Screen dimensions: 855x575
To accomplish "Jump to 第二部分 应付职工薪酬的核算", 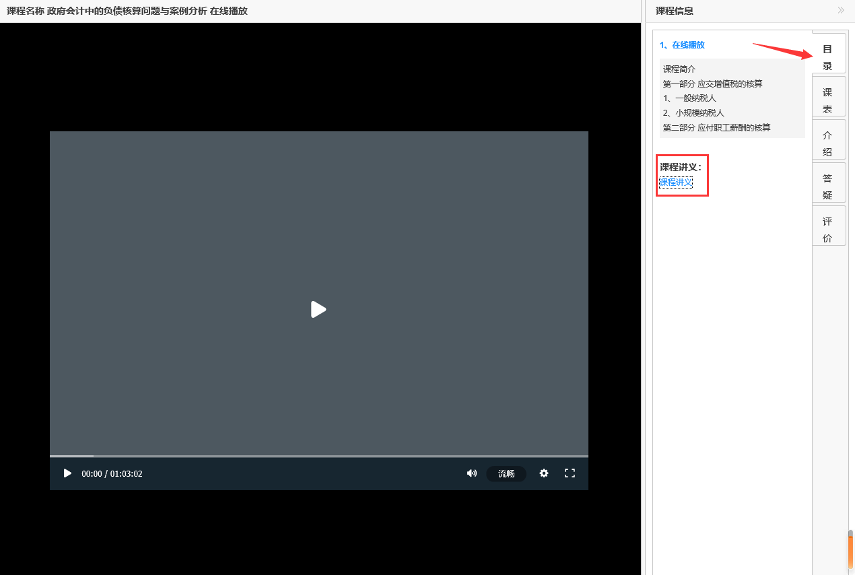I will (716, 127).
